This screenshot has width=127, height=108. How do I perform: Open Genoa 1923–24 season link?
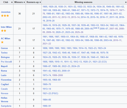(x=102, y=48)
